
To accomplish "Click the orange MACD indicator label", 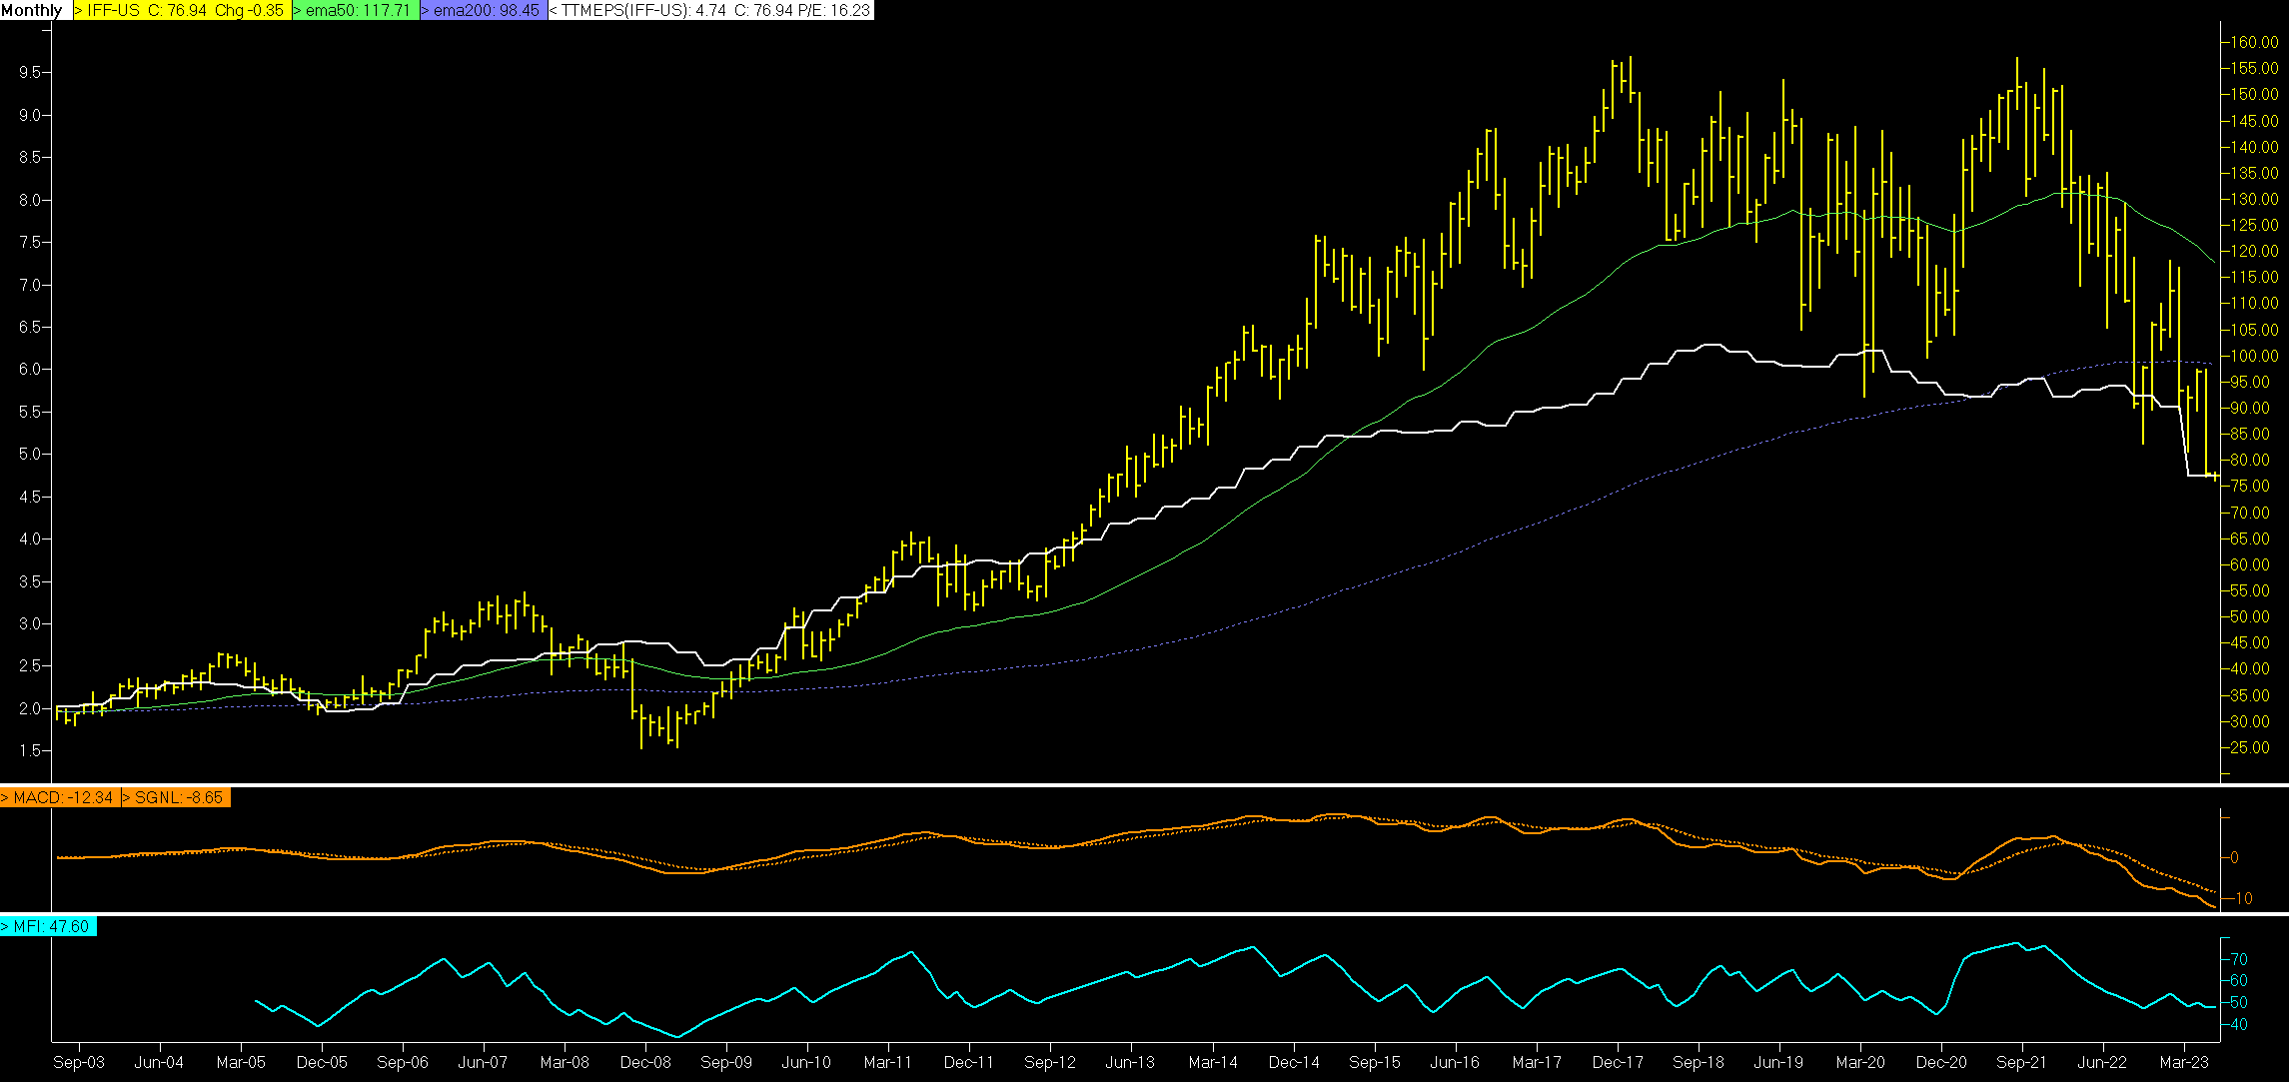I will (60, 797).
